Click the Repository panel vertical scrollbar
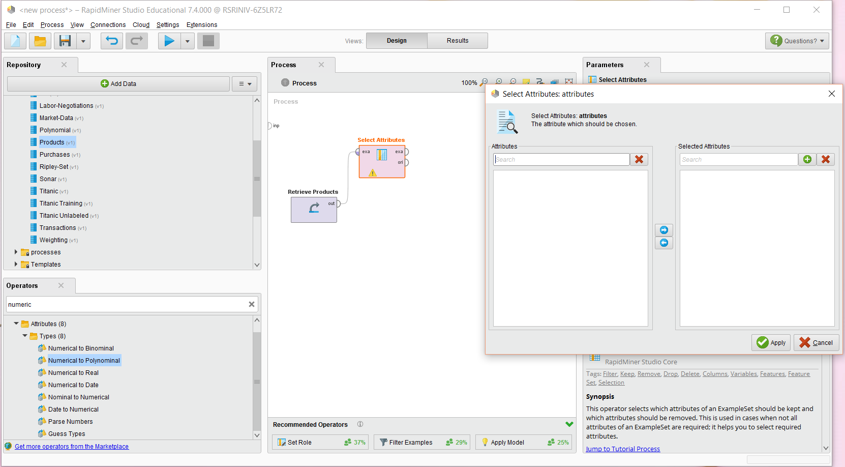Viewport: 845px width, 467px height. (257, 179)
